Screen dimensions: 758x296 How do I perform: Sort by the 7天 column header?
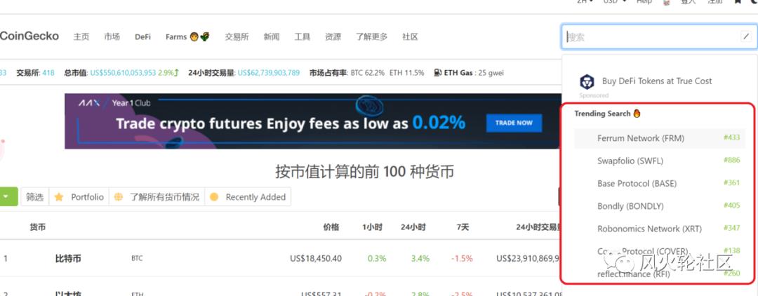point(462,227)
